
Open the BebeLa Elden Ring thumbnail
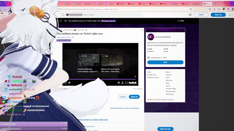tap(112, 60)
